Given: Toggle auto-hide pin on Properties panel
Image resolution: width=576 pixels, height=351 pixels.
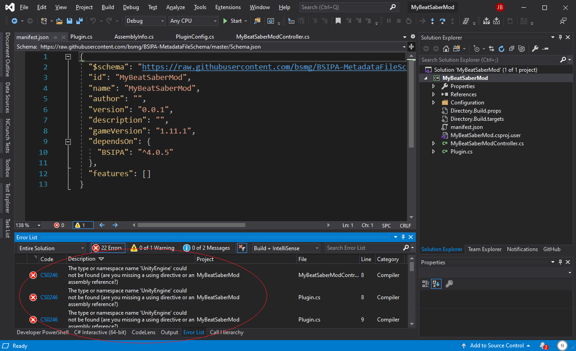Looking at the screenshot, I should pos(560,262).
